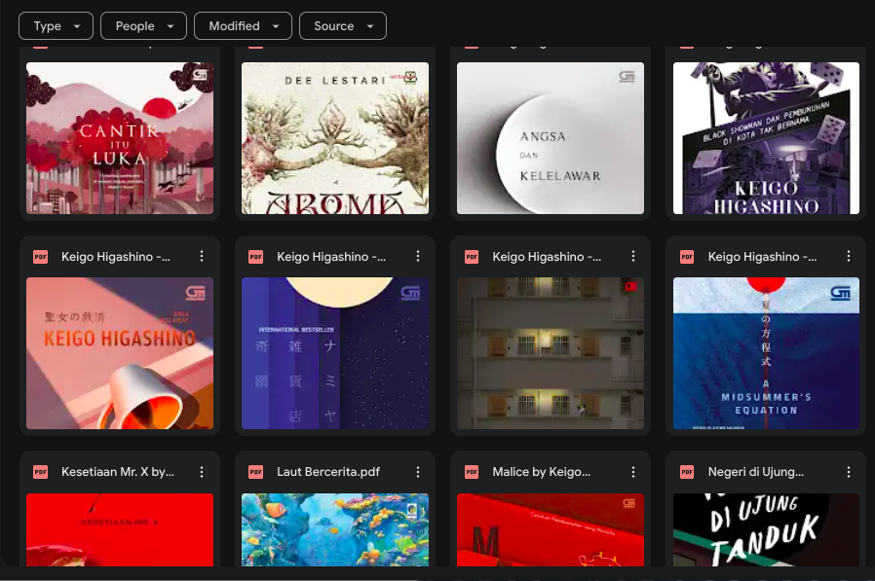Click the PDF icon beside Kesetiaan Mr. X

point(40,472)
